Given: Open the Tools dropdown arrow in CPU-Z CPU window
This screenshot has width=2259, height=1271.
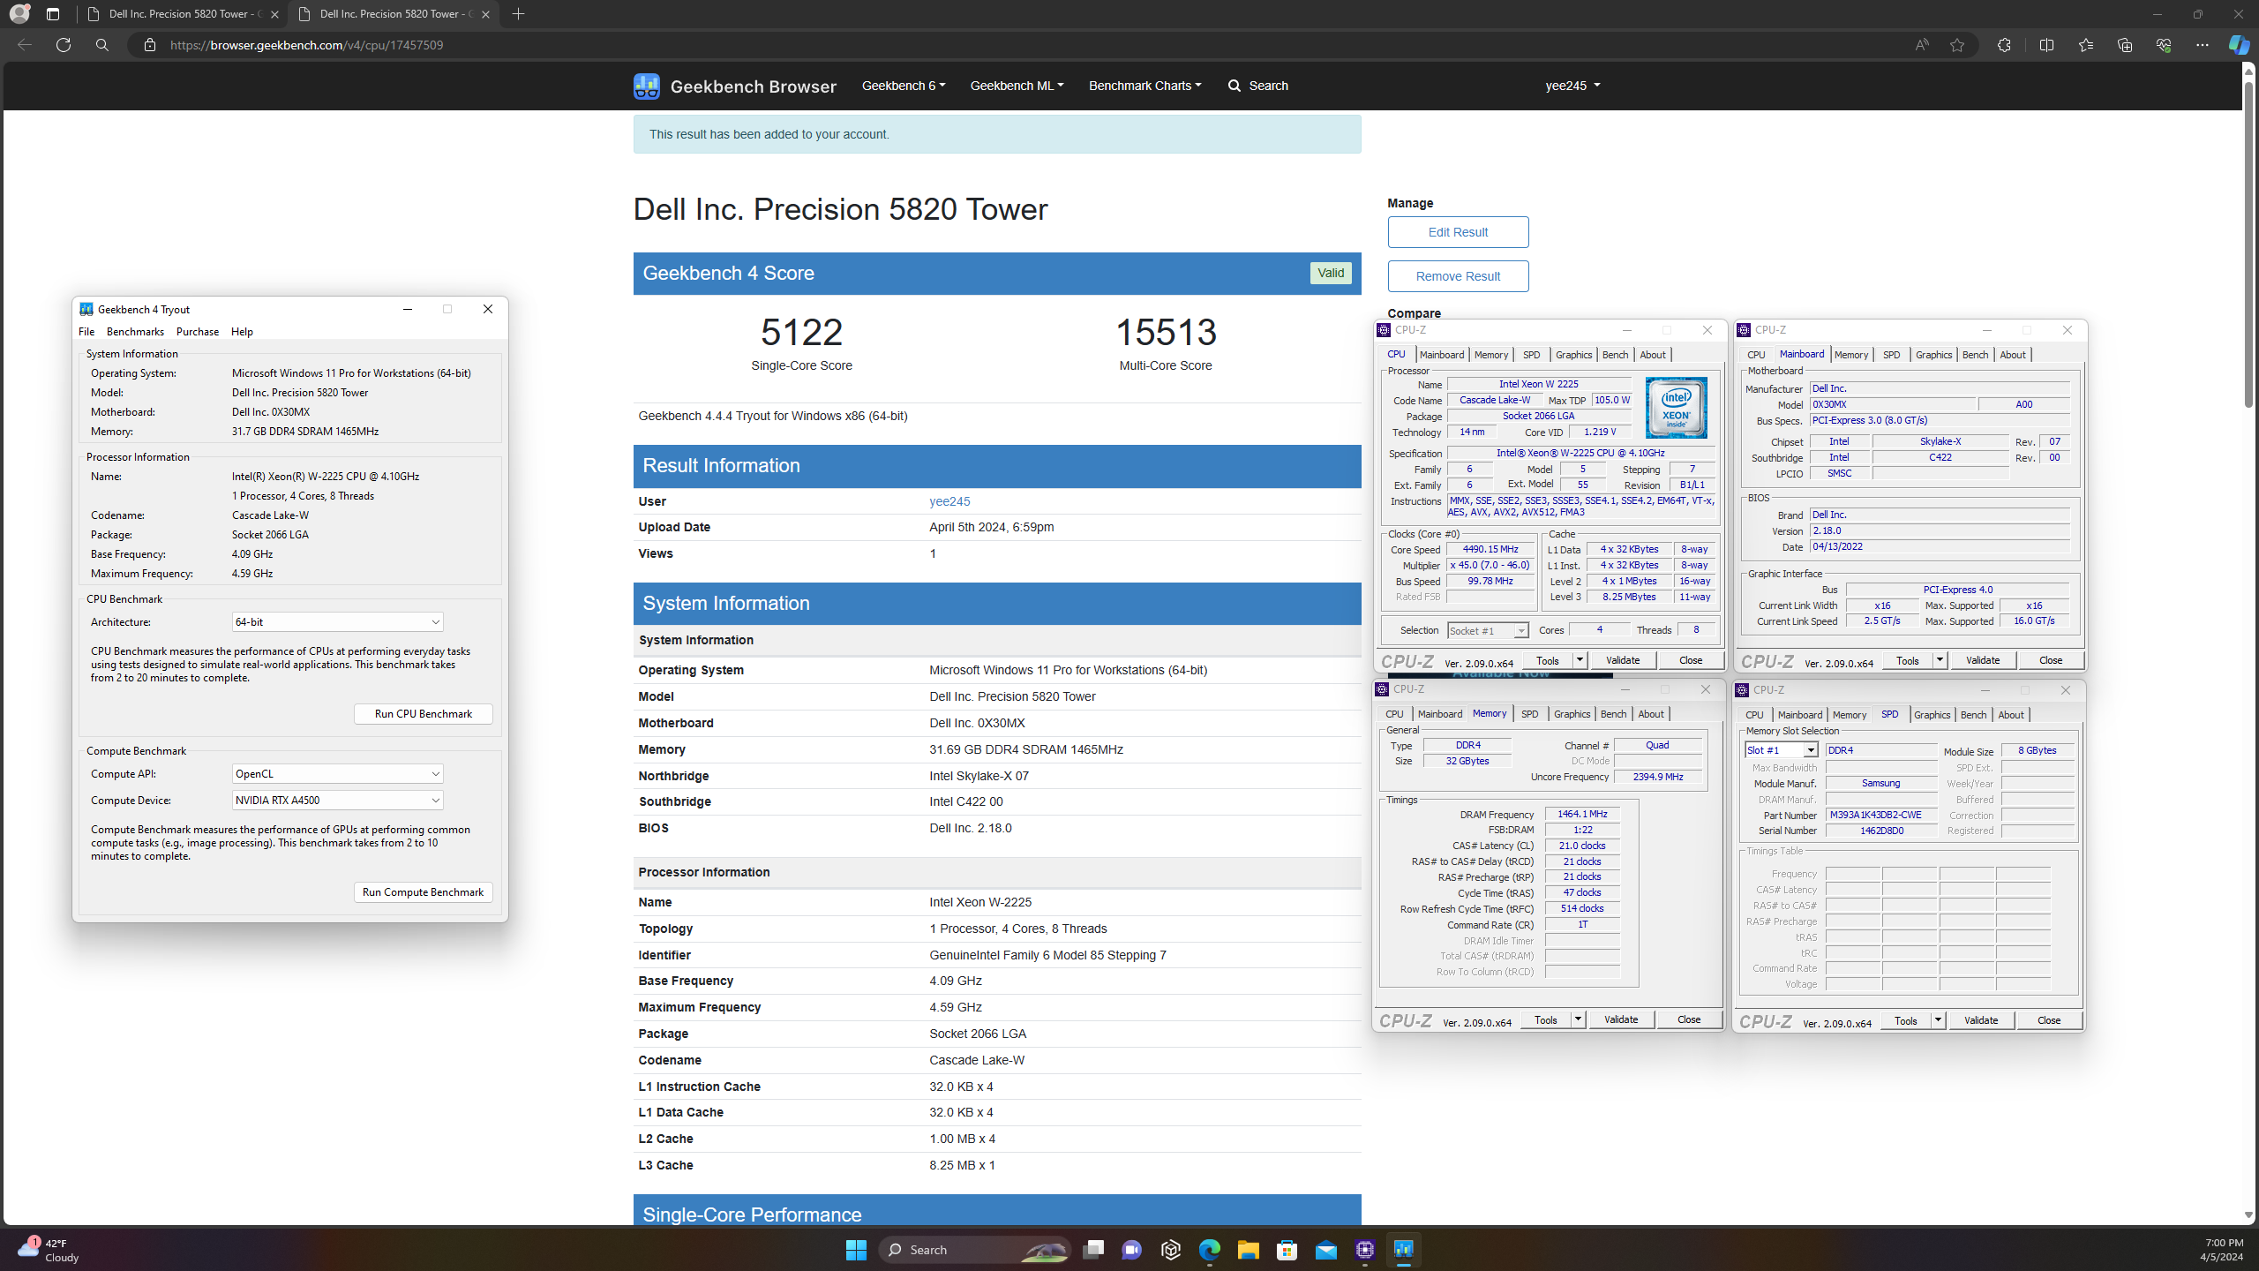Looking at the screenshot, I should 1580,660.
